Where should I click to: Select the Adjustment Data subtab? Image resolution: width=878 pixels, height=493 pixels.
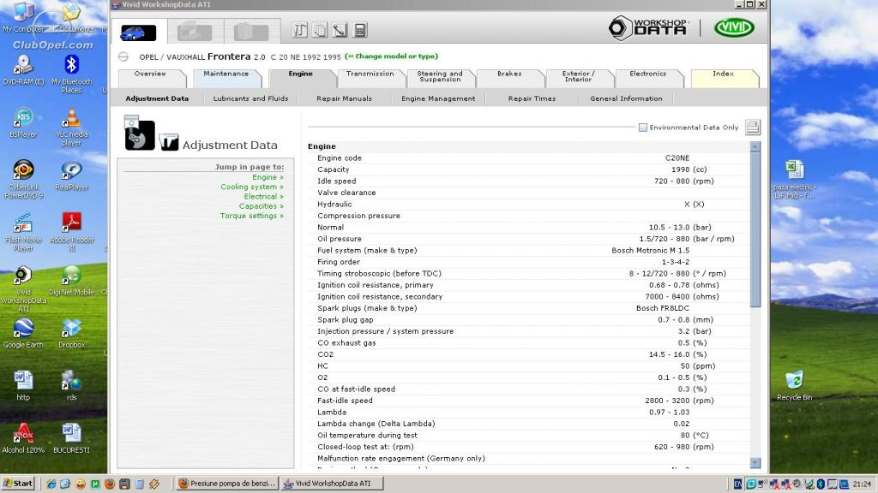(157, 98)
